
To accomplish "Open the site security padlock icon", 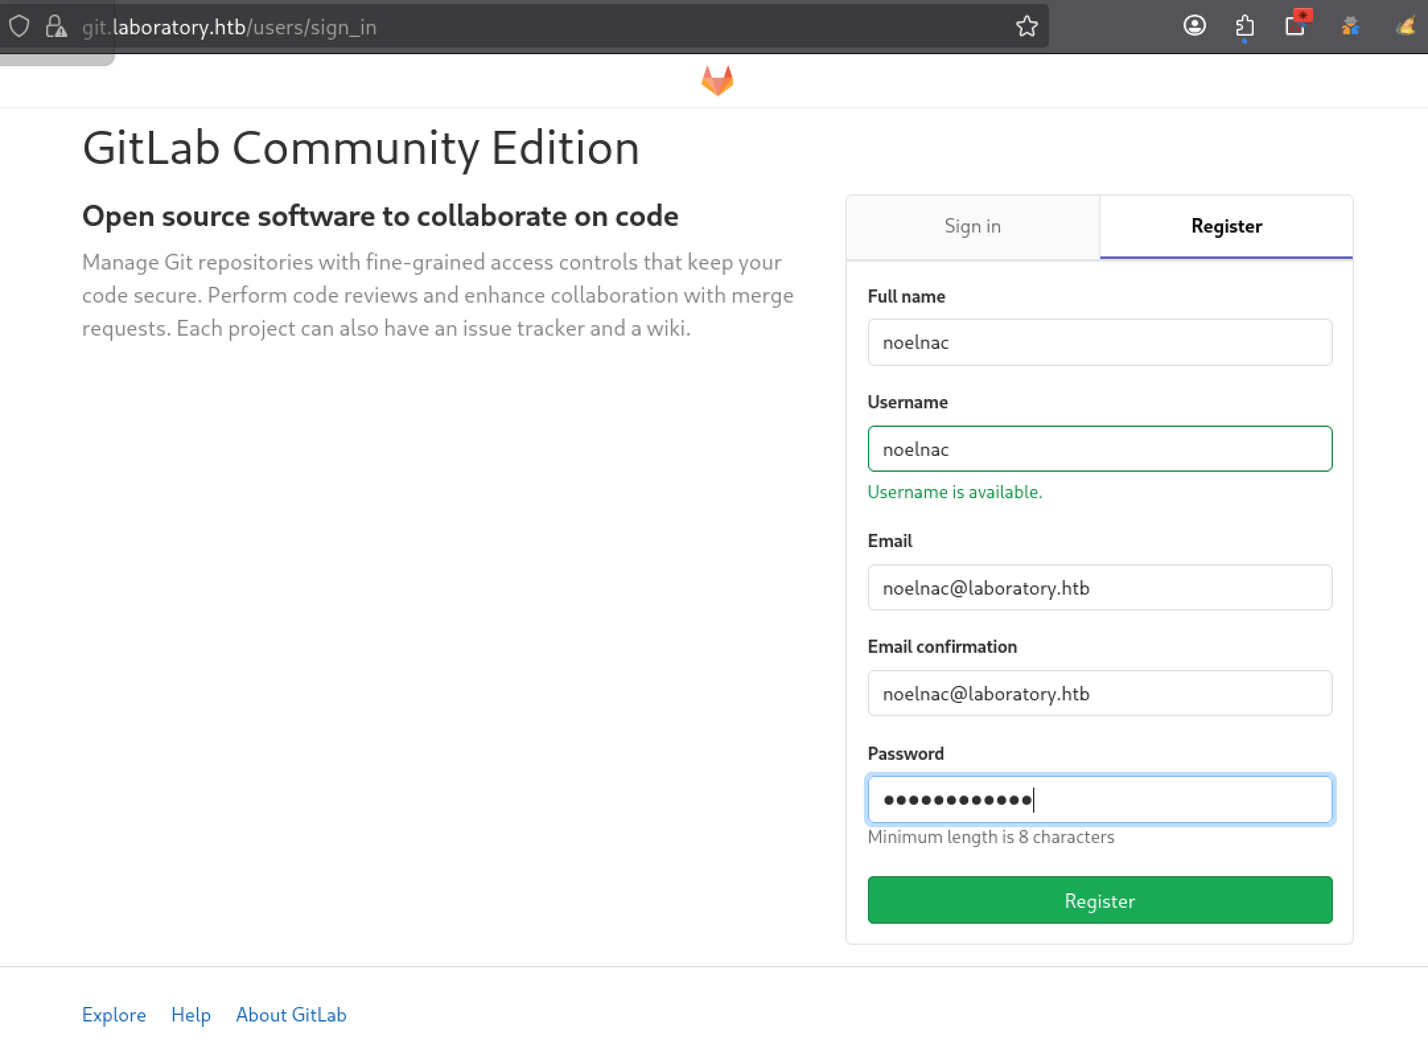I will pos(56,27).
